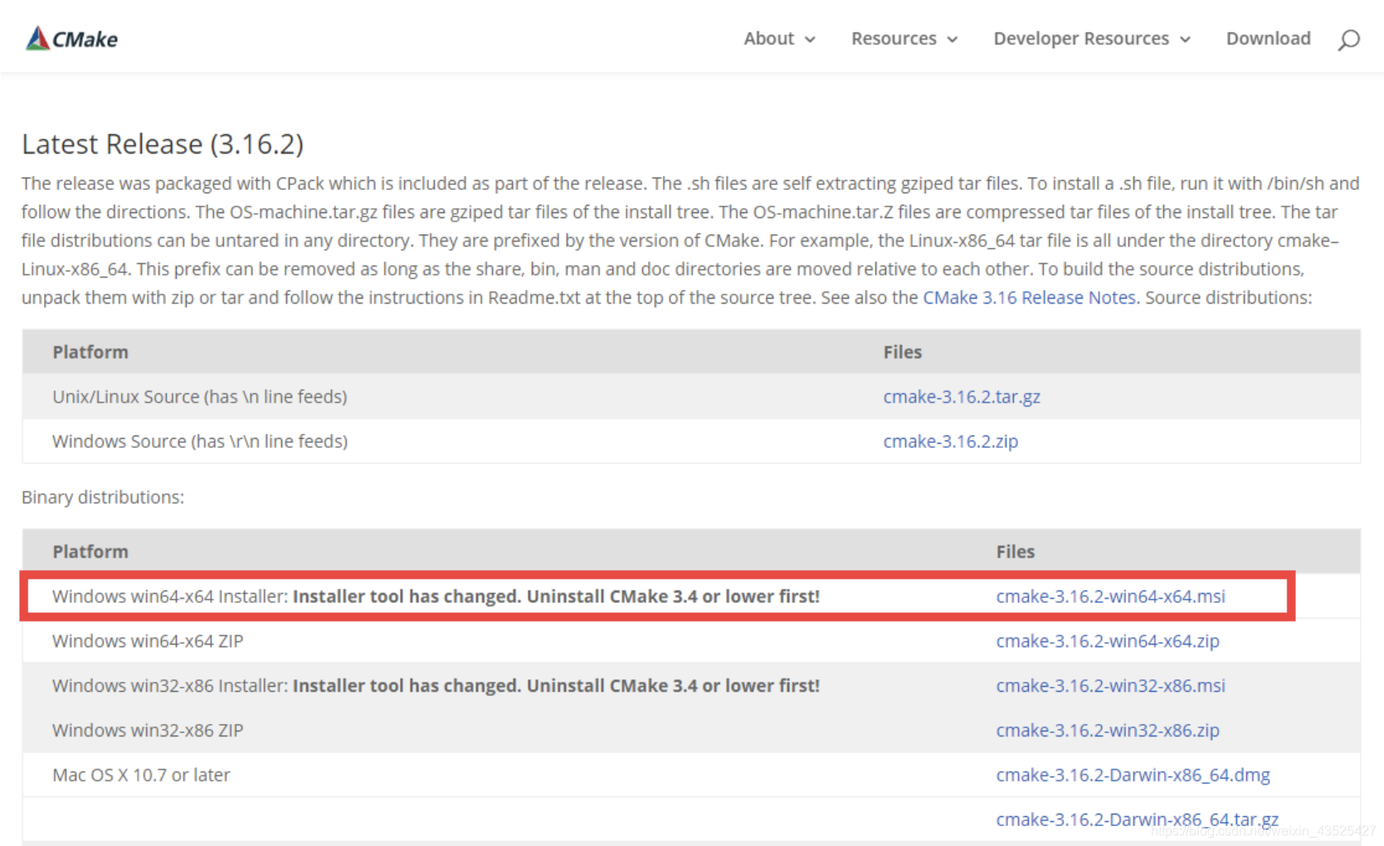Click the Windows win64-x64 ZIP row text
1384x846 pixels.
coord(148,641)
